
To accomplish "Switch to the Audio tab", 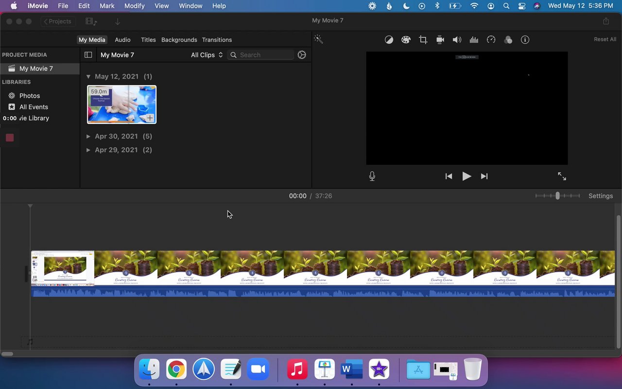I will pos(122,40).
